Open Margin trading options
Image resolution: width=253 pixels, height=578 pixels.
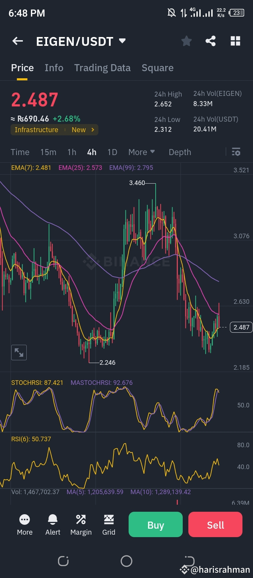[81, 524]
